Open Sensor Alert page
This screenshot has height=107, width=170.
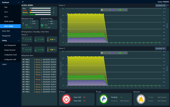(10, 31)
